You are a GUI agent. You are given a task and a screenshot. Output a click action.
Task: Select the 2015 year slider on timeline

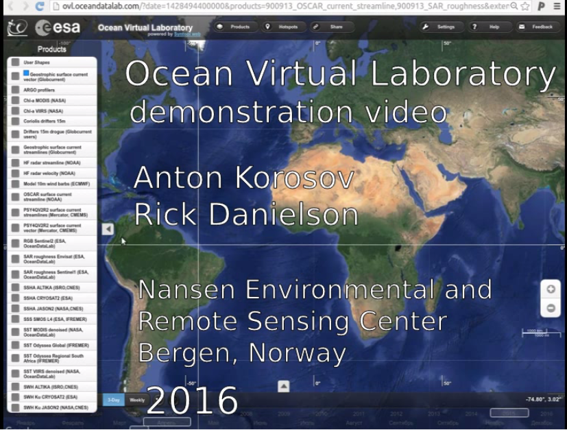click(509, 413)
